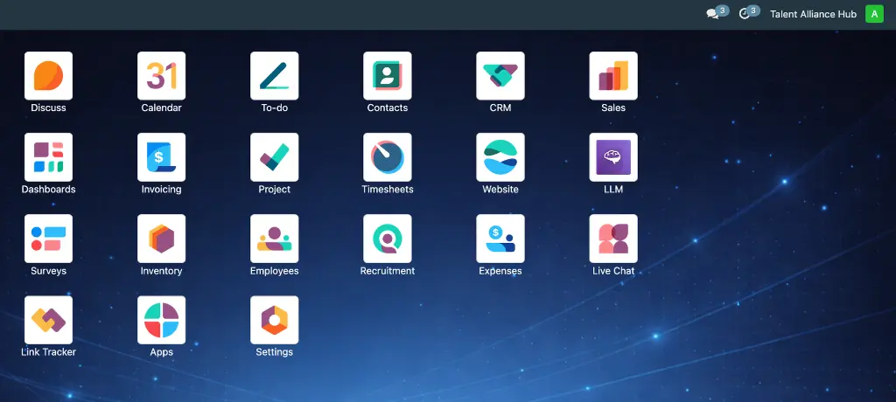Open the Settings app
896x402 pixels.
[x=274, y=320]
